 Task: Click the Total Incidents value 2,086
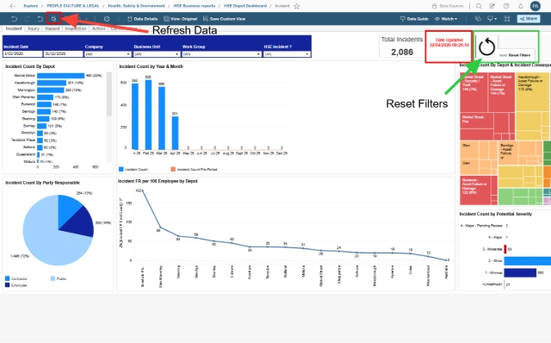(402, 52)
